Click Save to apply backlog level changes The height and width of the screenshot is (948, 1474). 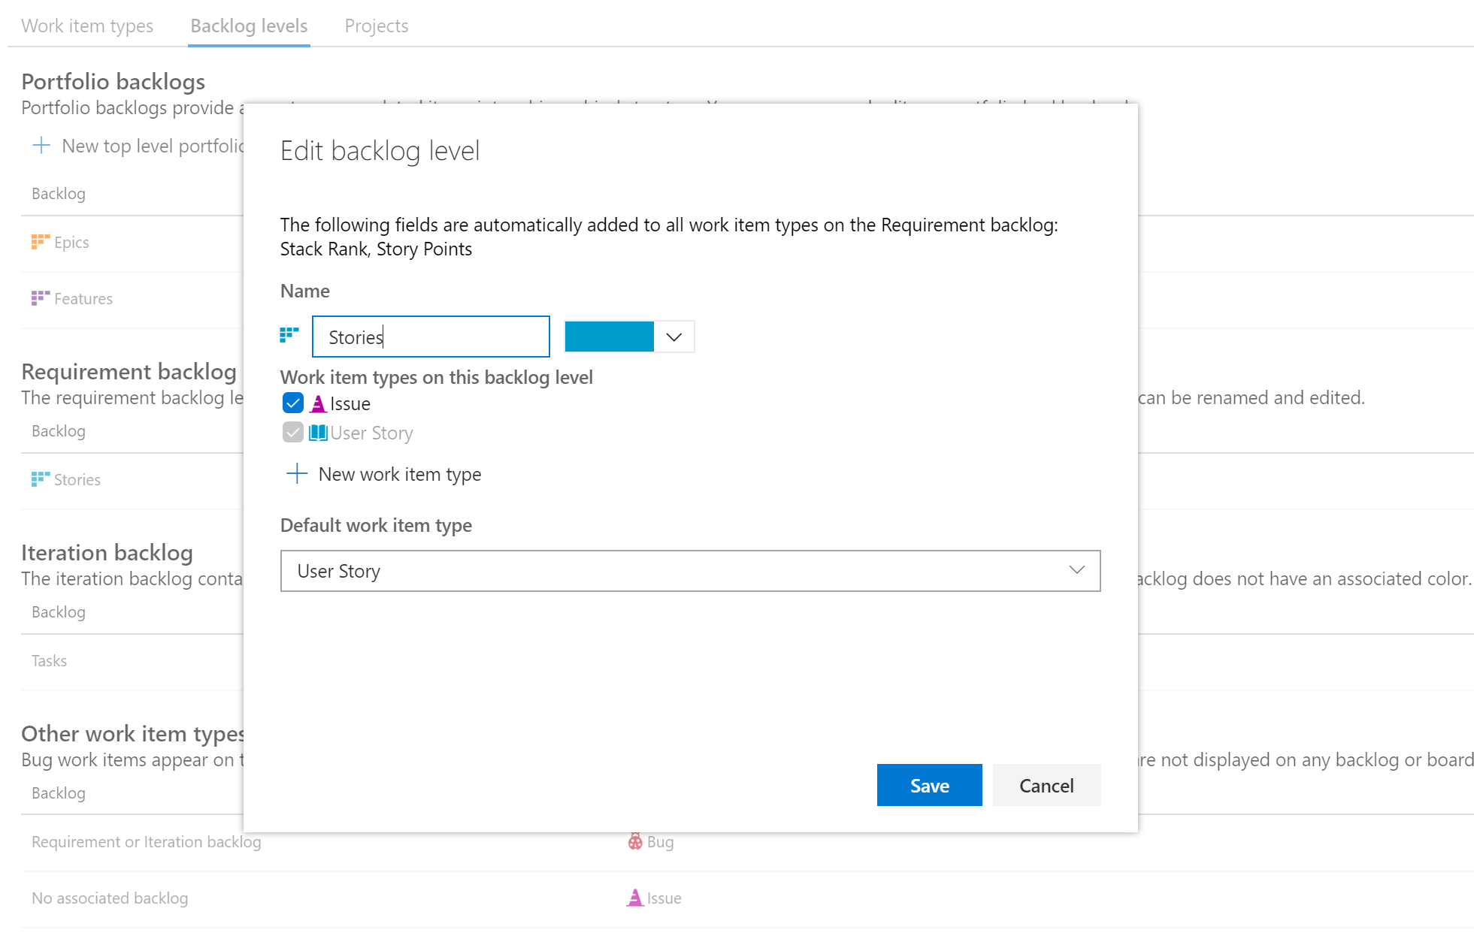[x=928, y=785]
